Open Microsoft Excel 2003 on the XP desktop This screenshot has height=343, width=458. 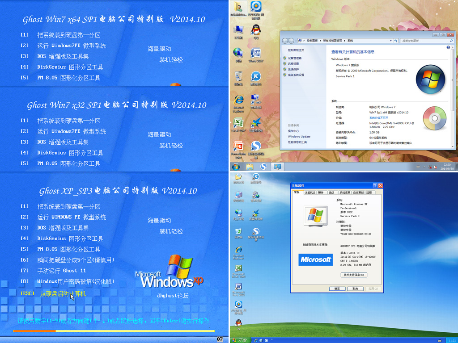(x=238, y=271)
